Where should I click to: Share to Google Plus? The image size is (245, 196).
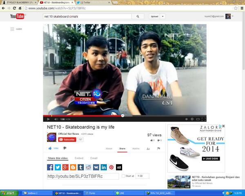point(65,167)
